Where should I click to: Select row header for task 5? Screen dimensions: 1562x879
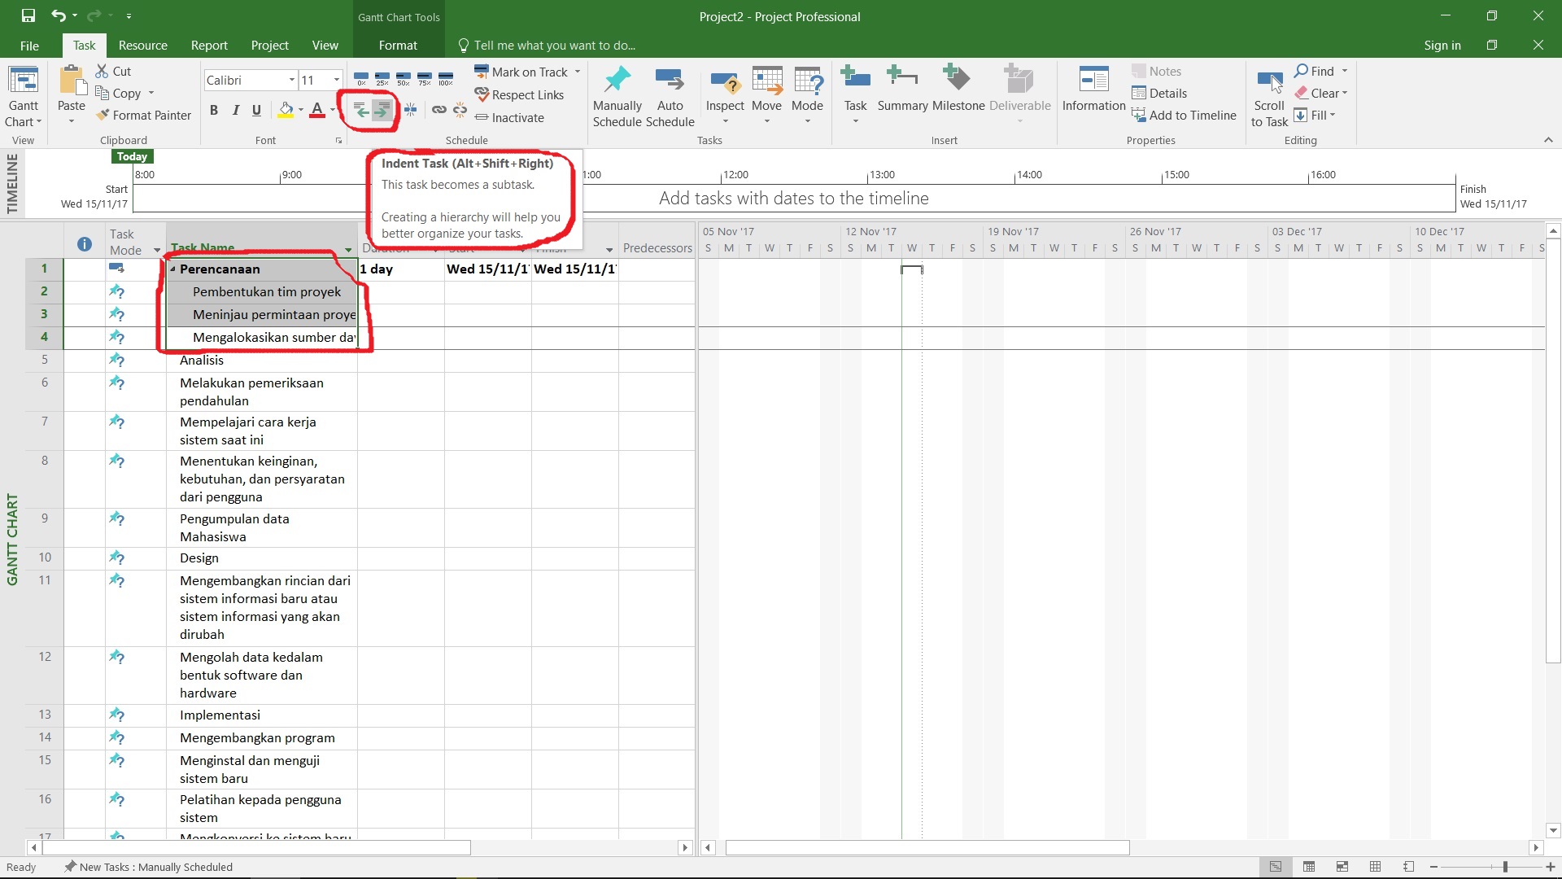pos(45,360)
